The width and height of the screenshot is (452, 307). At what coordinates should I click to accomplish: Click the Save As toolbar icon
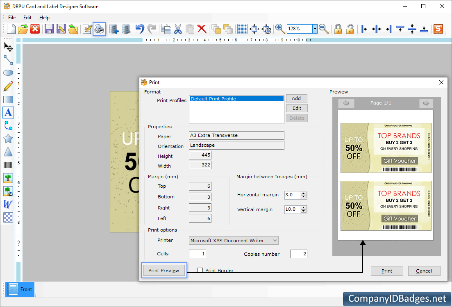(61, 29)
